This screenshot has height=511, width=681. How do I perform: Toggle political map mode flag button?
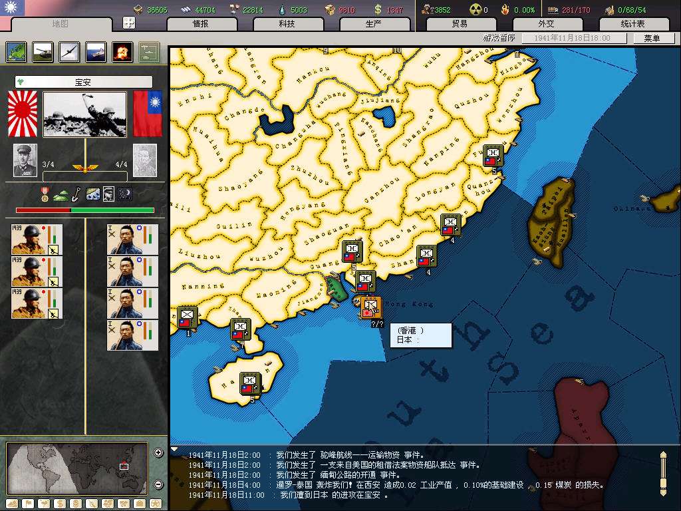point(28,504)
